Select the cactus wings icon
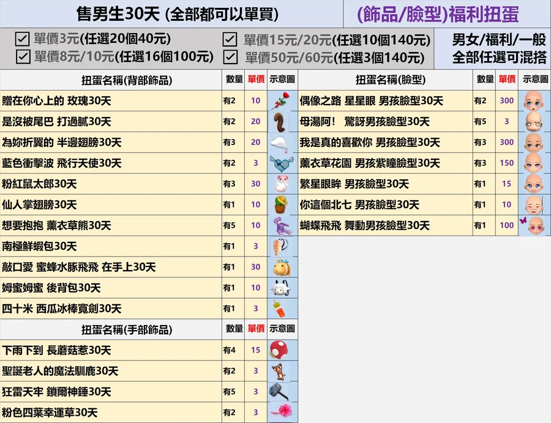Viewport: 551px width, 423px height. click(x=282, y=204)
